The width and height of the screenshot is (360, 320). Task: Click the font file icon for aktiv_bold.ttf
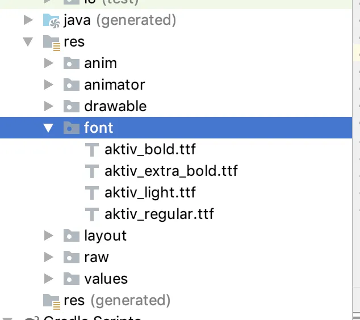(x=92, y=150)
